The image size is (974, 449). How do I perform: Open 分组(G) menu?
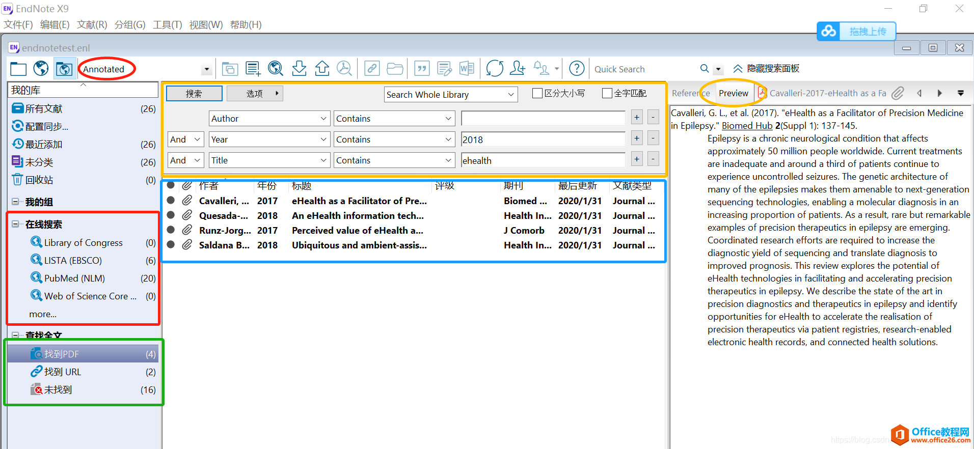coord(130,25)
